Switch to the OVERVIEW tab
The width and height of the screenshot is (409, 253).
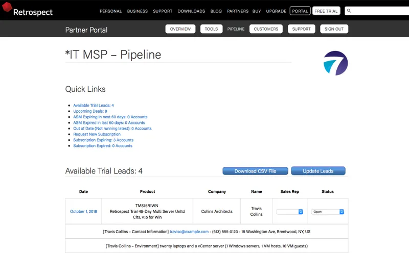(180, 29)
